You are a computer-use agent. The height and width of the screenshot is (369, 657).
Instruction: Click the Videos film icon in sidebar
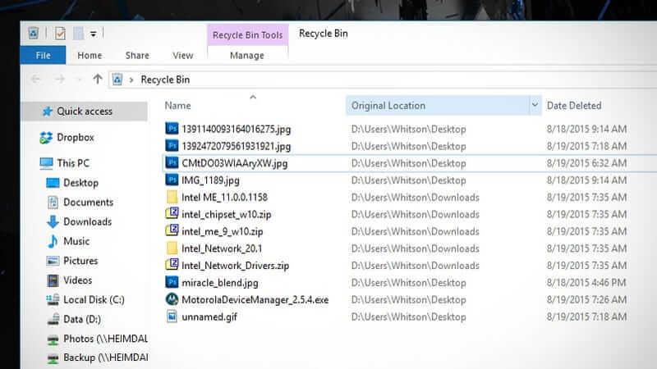coord(53,280)
